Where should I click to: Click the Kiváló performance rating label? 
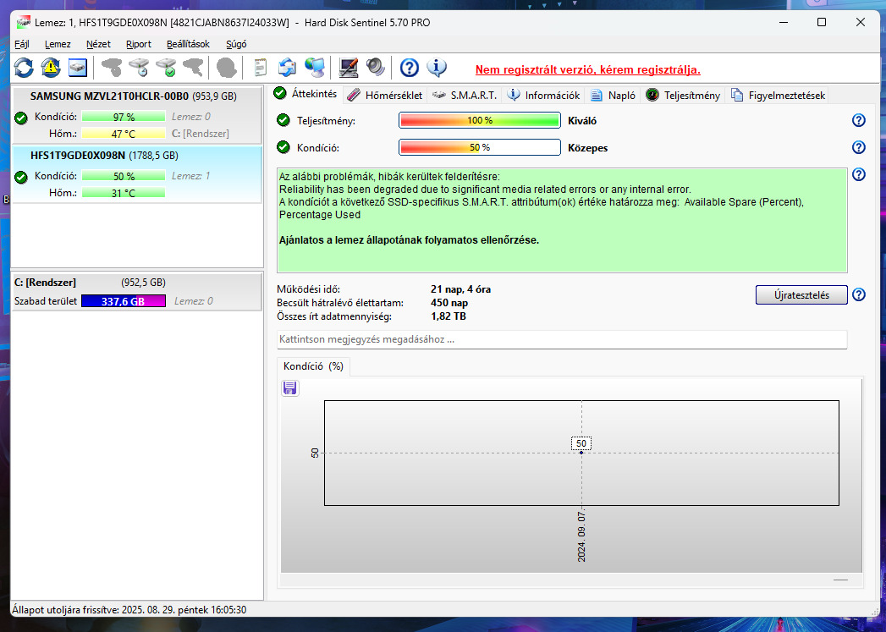[x=582, y=121]
